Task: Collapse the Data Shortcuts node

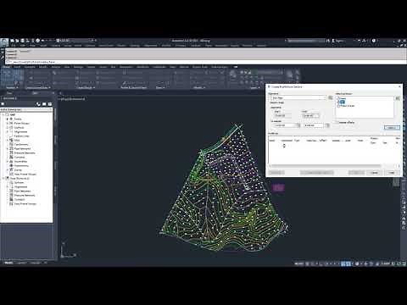Action: [3, 179]
